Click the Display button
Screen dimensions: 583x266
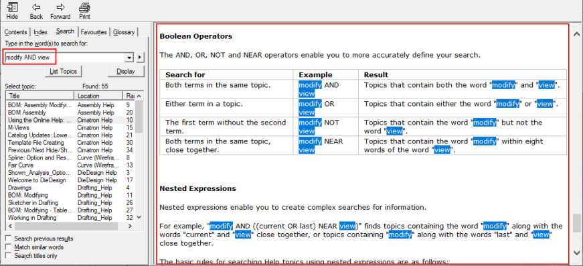(x=126, y=72)
